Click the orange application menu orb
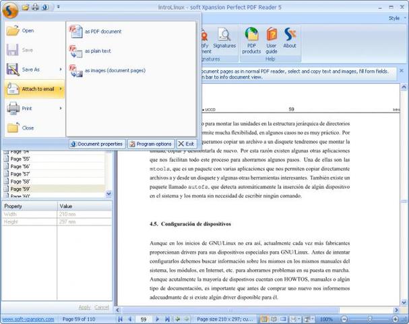 click(x=10, y=9)
